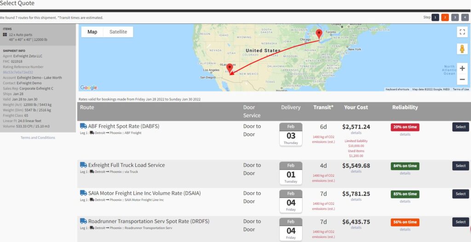Click the Transit* column header
Screen dimensions: 471x242
pos(323,107)
